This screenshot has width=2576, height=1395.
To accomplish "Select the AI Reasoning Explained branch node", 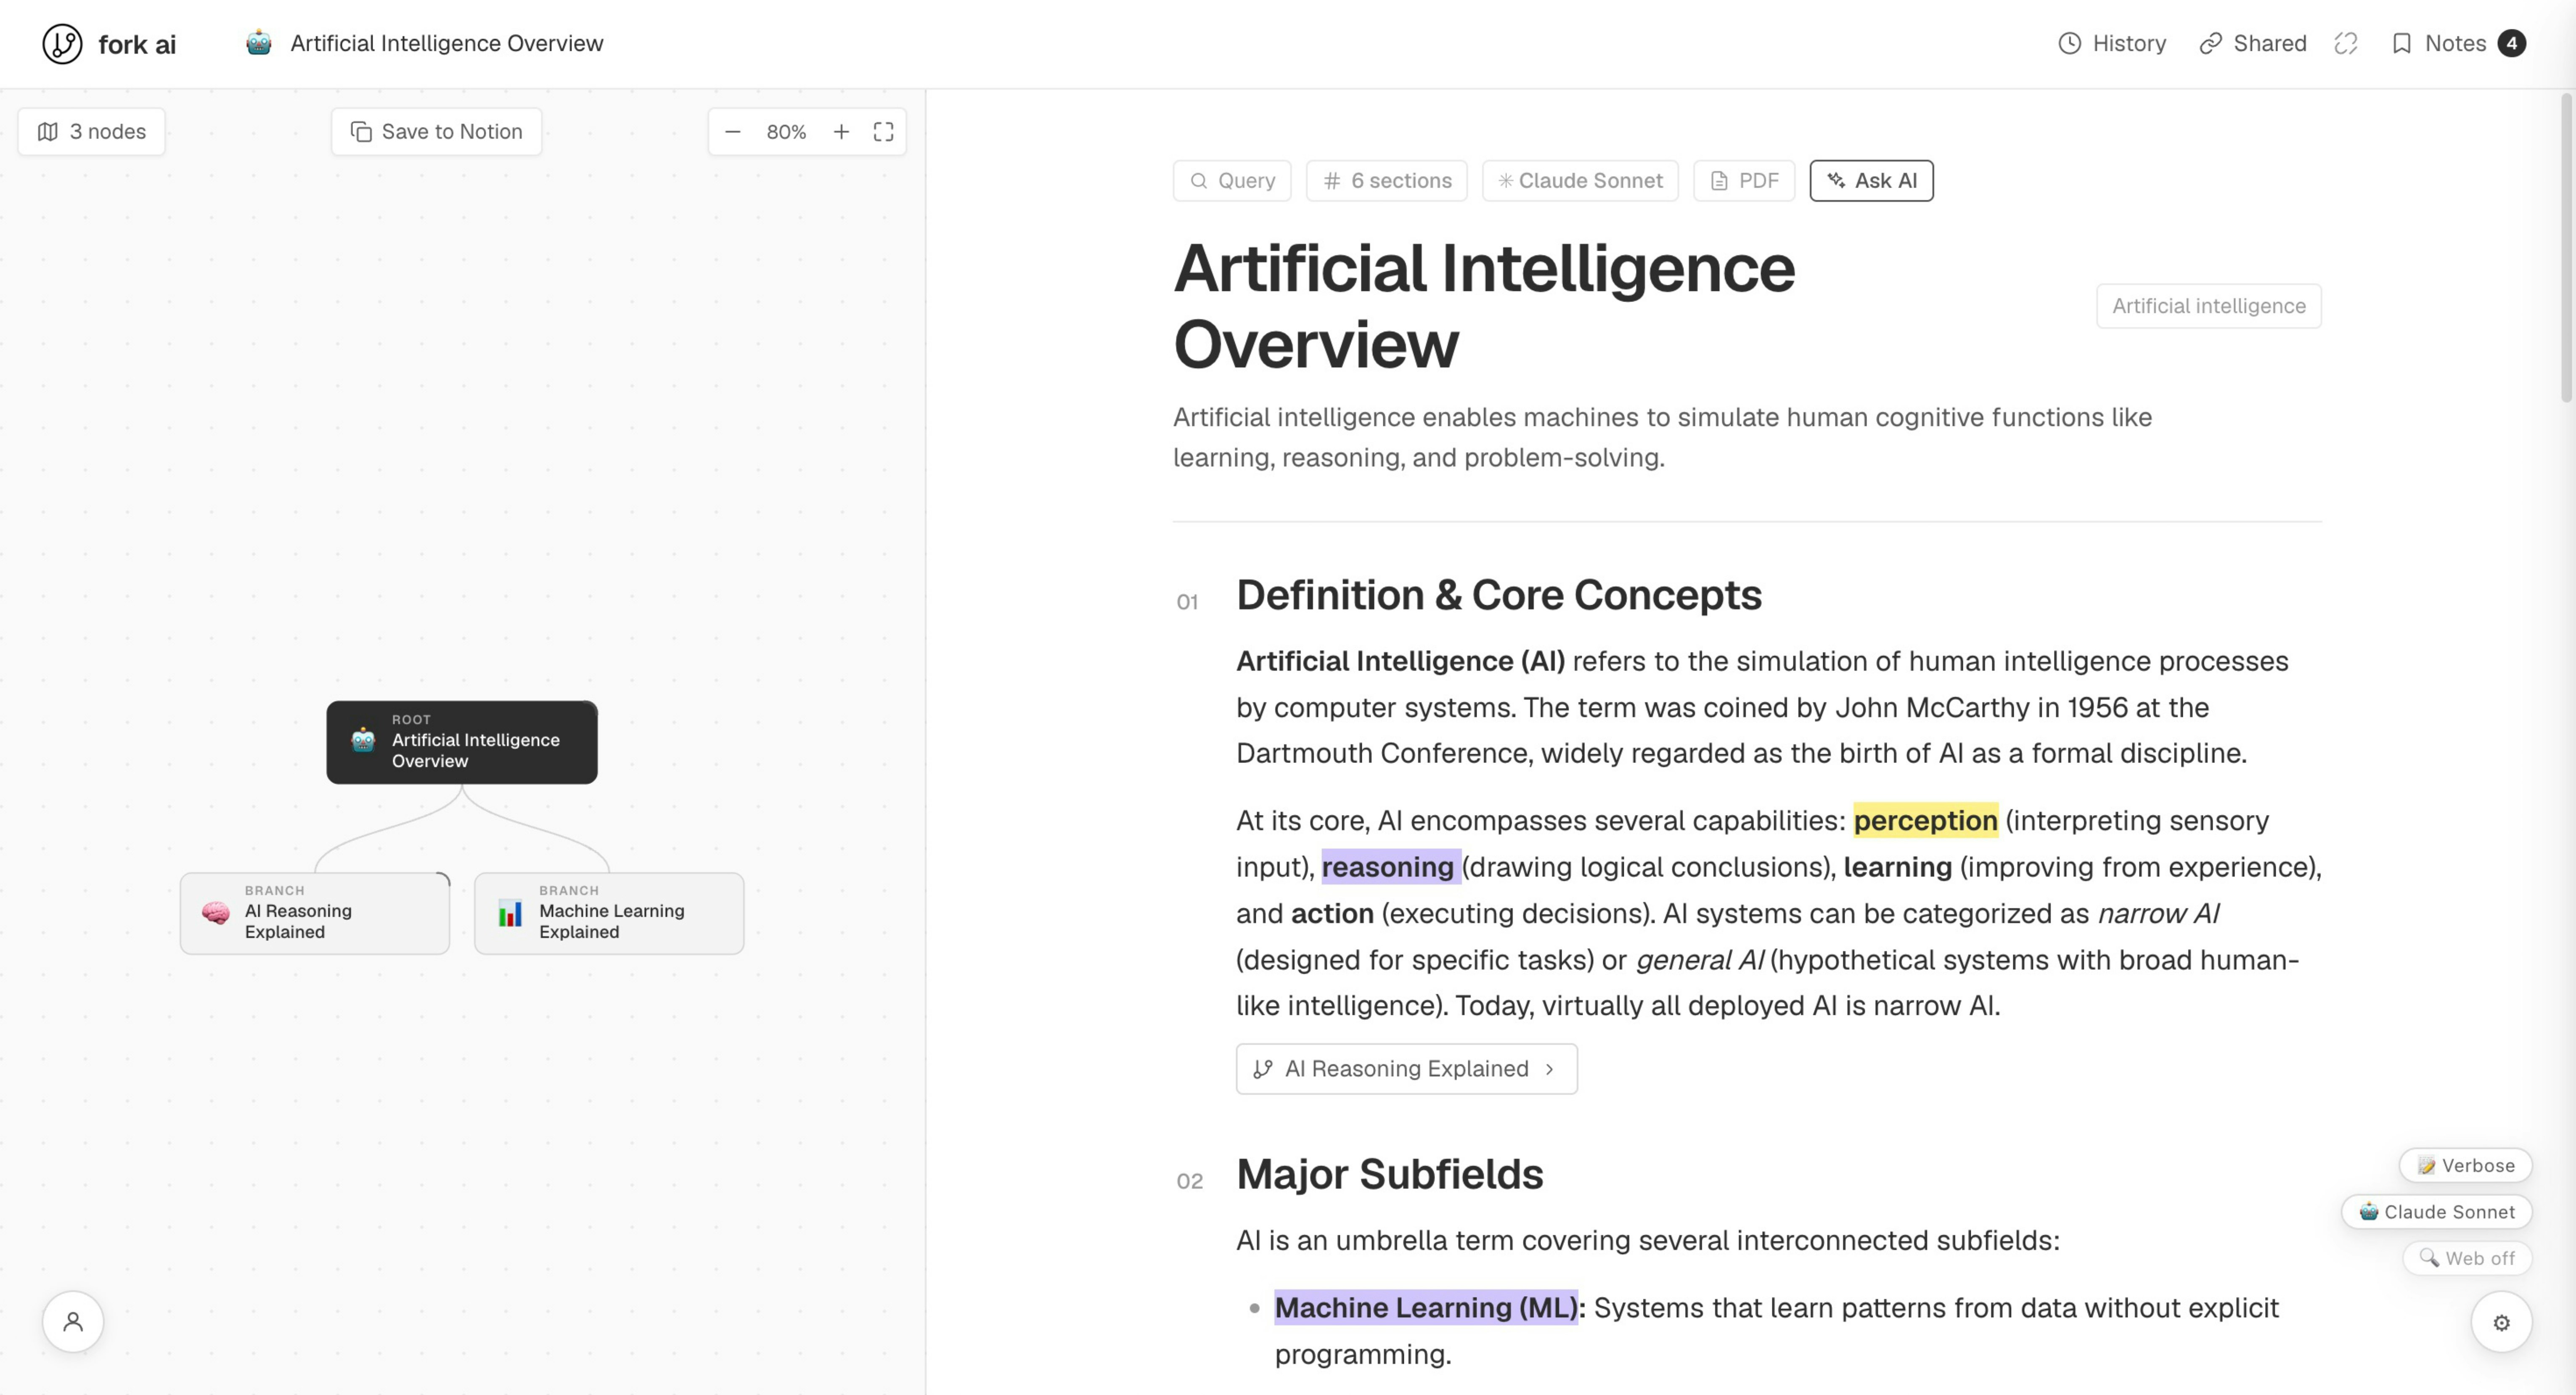I will tap(315, 913).
